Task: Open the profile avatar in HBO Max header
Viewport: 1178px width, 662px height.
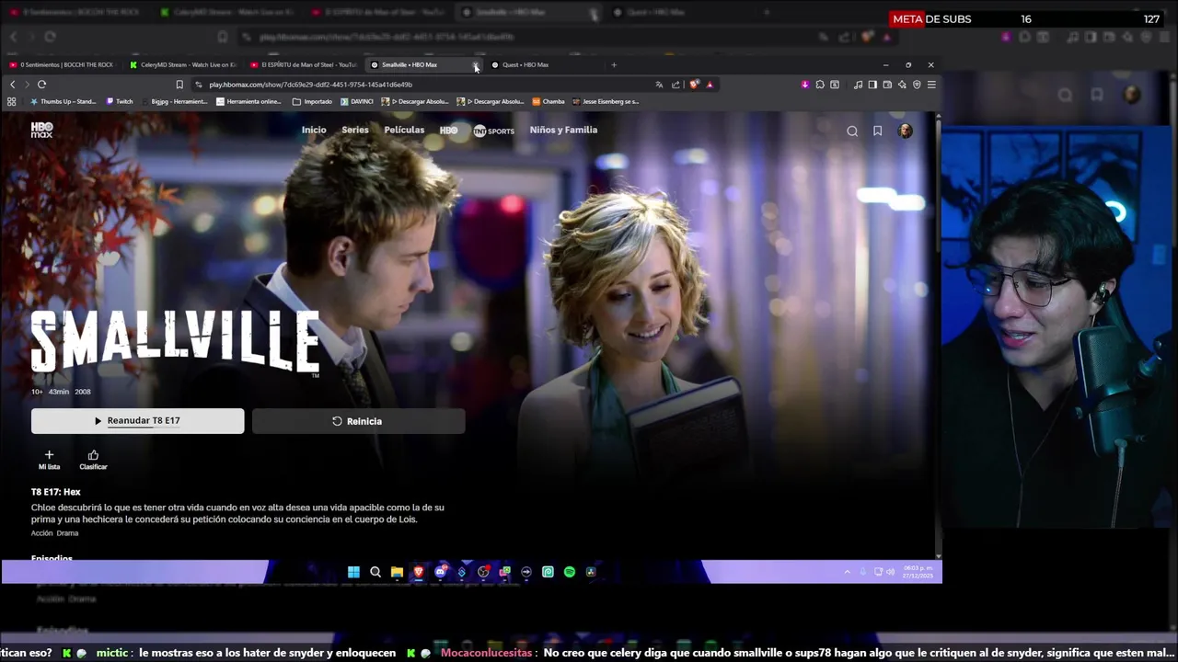Action: [906, 131]
